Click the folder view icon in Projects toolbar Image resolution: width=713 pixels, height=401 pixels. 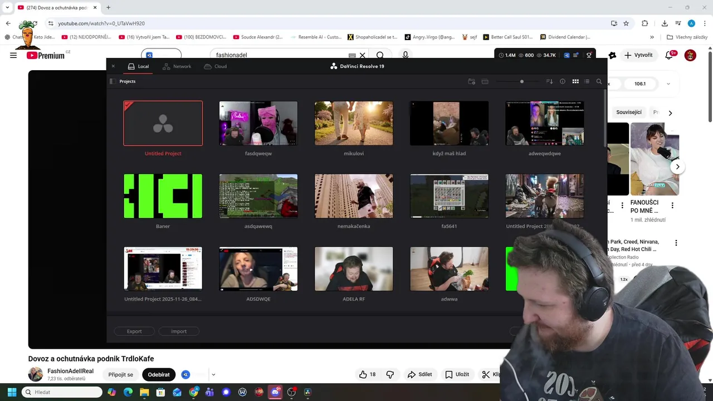point(485,81)
